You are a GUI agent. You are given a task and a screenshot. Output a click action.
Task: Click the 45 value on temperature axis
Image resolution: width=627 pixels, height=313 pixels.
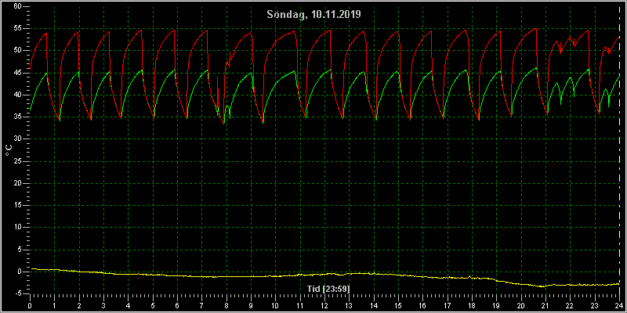17,73
